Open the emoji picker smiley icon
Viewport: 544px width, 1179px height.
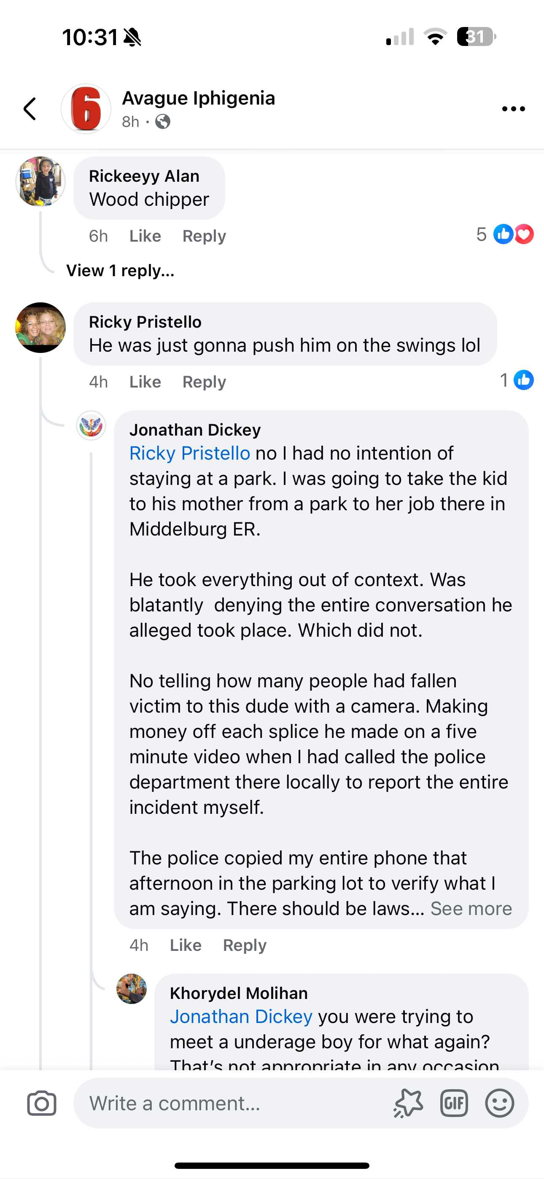[x=499, y=1103]
